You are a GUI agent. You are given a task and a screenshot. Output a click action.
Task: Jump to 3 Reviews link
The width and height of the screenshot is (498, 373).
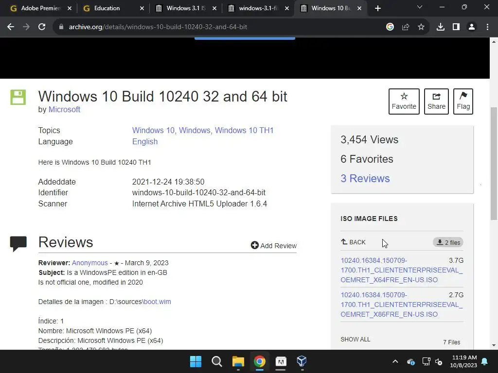pyautogui.click(x=365, y=178)
